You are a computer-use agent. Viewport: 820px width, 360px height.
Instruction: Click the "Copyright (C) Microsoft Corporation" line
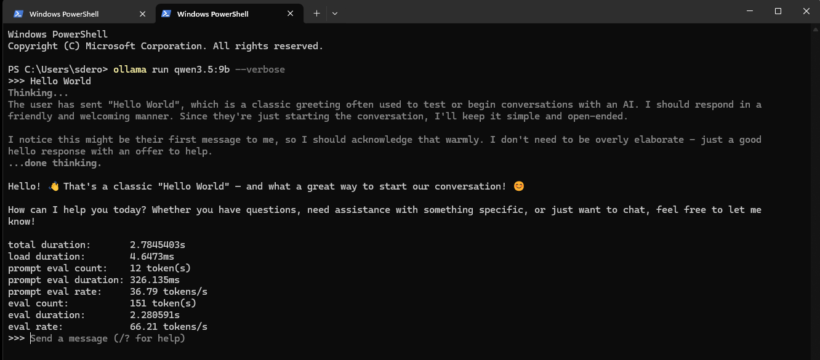click(x=166, y=46)
